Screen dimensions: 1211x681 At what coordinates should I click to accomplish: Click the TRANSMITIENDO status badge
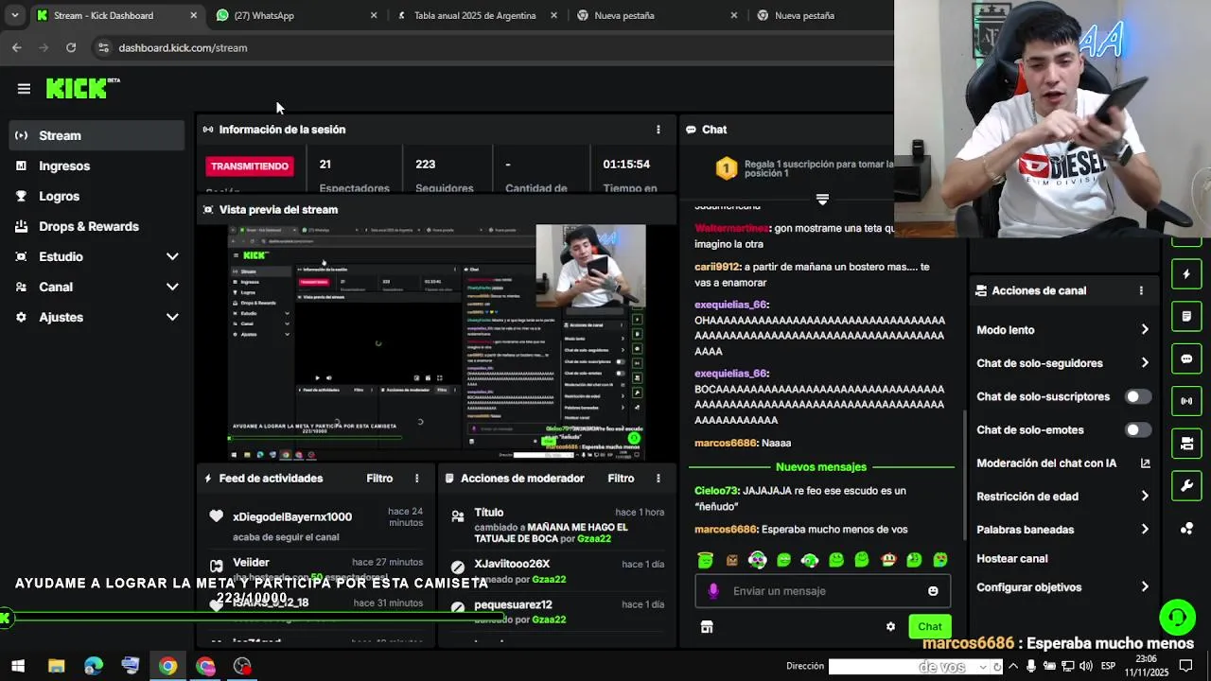pos(250,166)
